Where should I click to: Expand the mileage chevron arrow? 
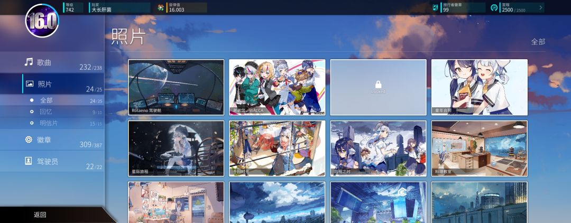tap(541, 7)
